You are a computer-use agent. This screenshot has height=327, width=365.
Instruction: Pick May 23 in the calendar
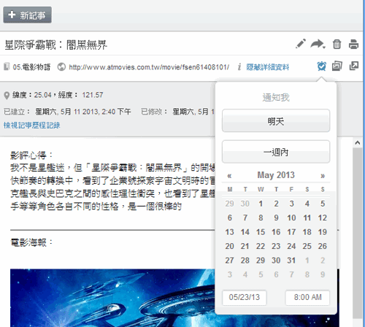(x=276, y=246)
